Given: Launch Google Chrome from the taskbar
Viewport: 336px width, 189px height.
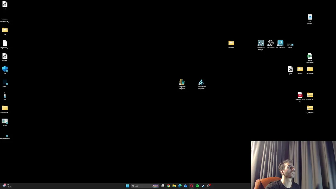Looking at the screenshot, I should point(168,186).
